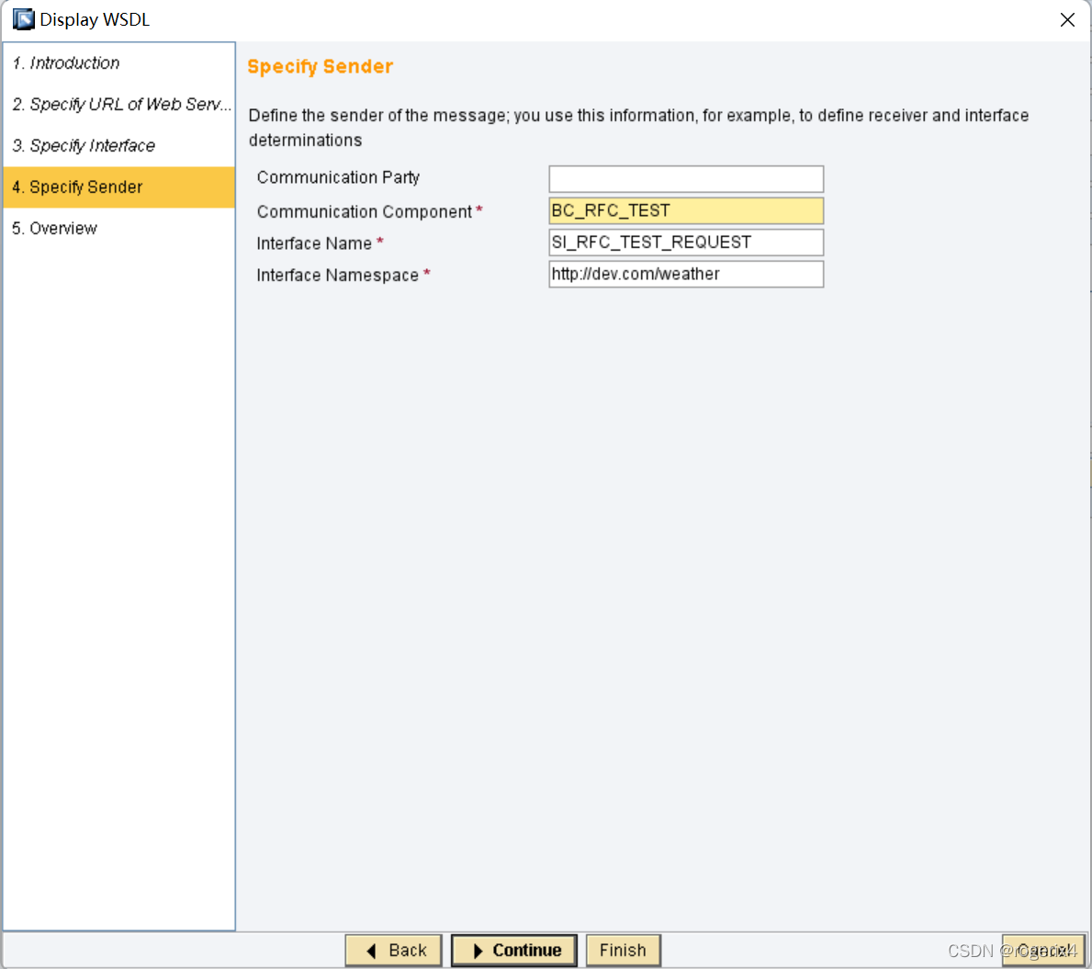
Task: Click the Communication Component label
Action: [x=364, y=212]
